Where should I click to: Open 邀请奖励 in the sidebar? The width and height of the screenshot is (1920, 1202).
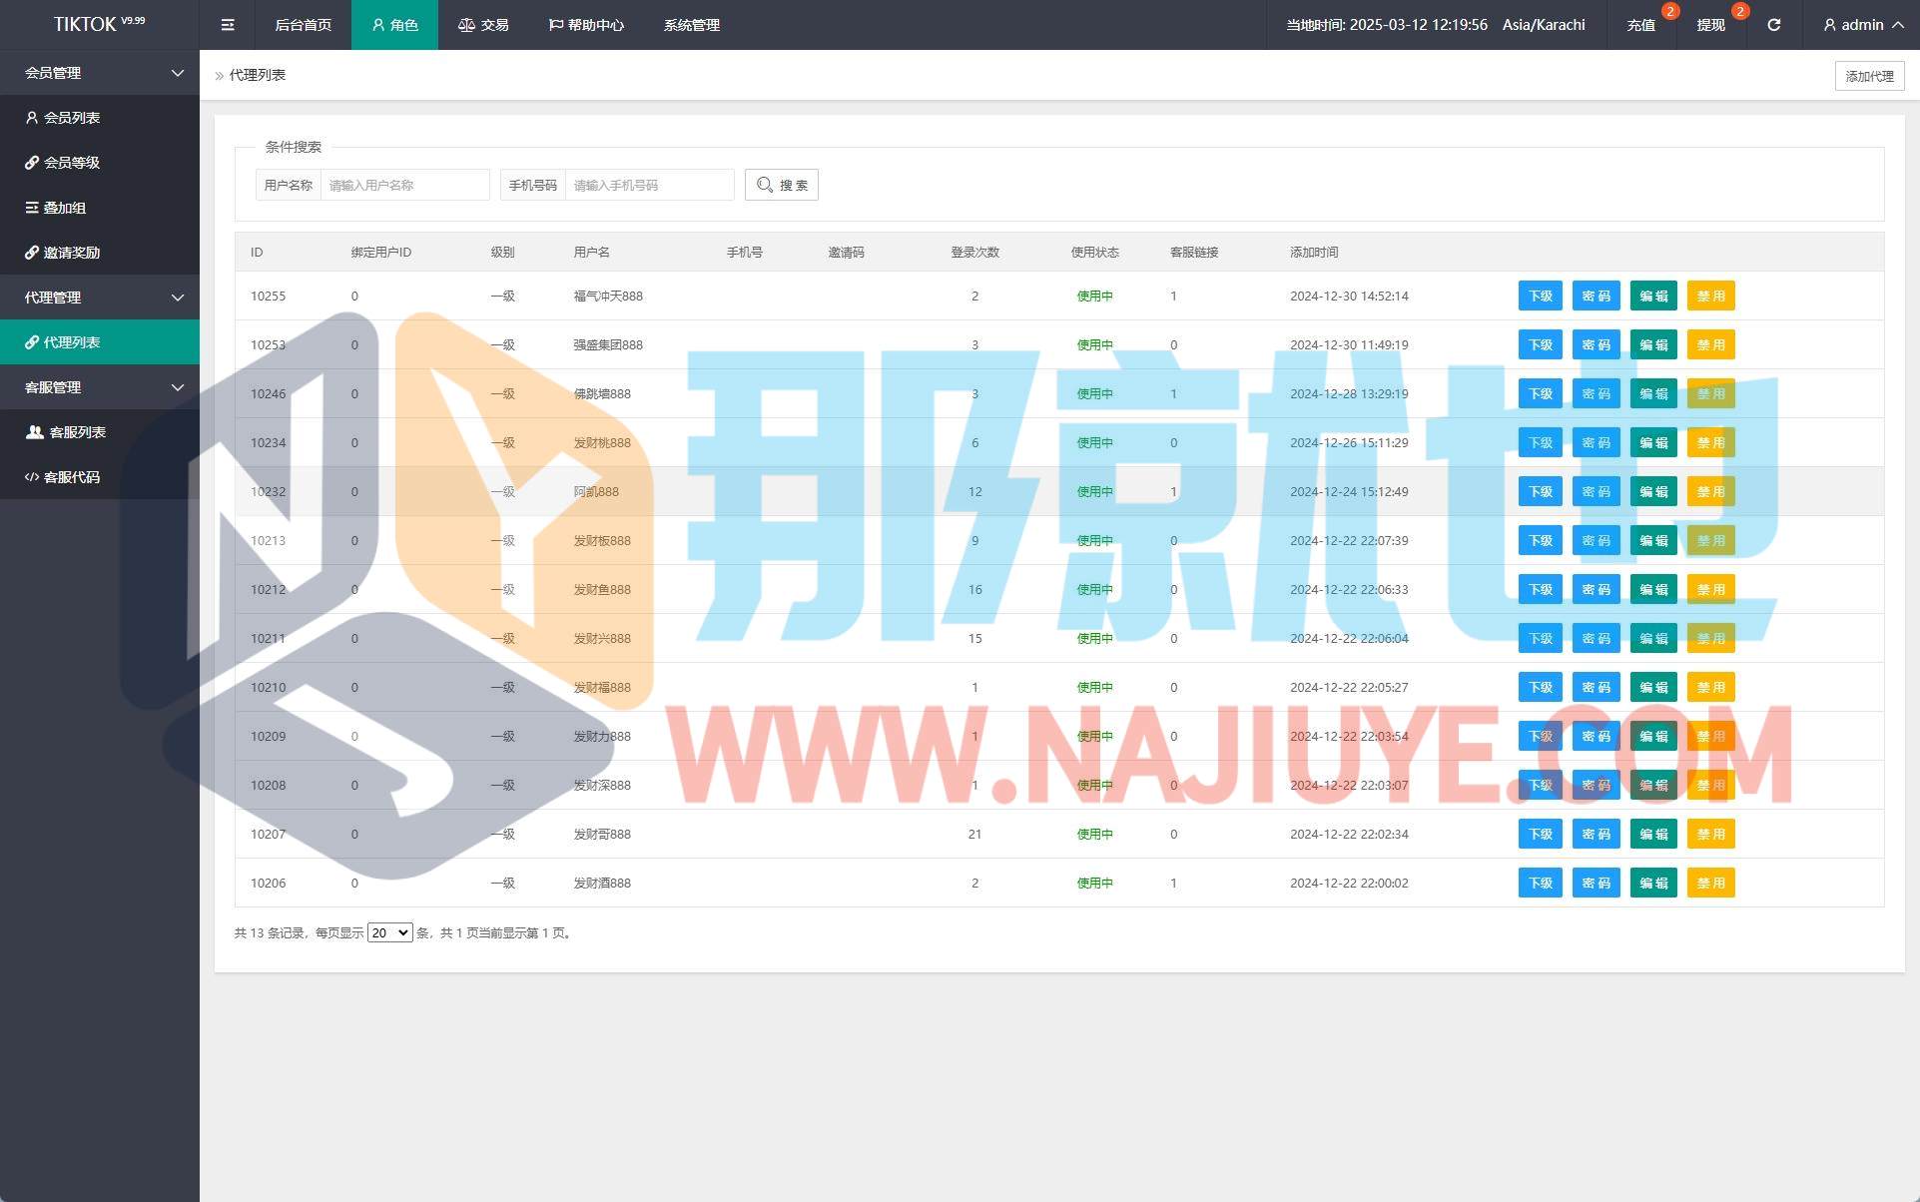(72, 253)
